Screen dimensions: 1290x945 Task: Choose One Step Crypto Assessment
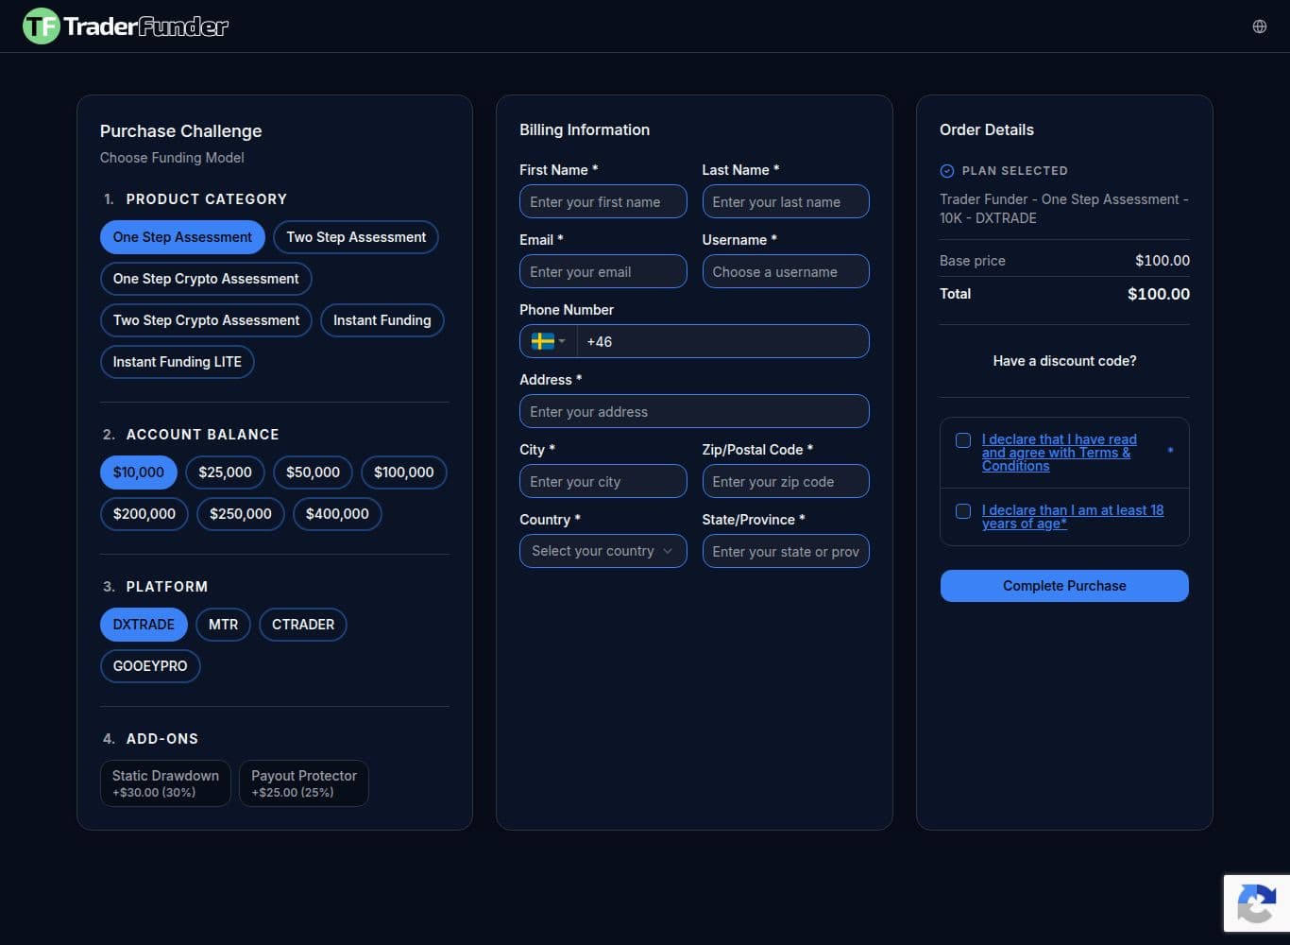click(x=206, y=279)
